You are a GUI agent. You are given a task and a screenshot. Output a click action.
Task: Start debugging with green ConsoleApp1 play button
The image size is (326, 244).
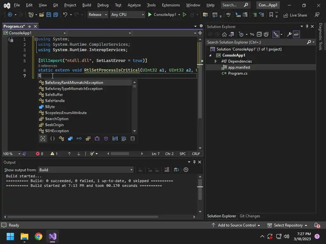[x=162, y=15]
